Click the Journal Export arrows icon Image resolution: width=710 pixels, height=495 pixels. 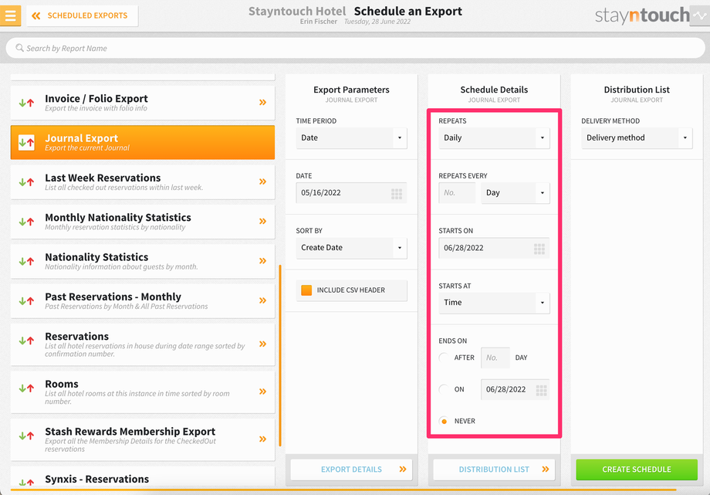pos(26,142)
